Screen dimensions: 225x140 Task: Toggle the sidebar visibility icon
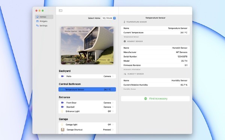pyautogui.click(x=60, y=10)
